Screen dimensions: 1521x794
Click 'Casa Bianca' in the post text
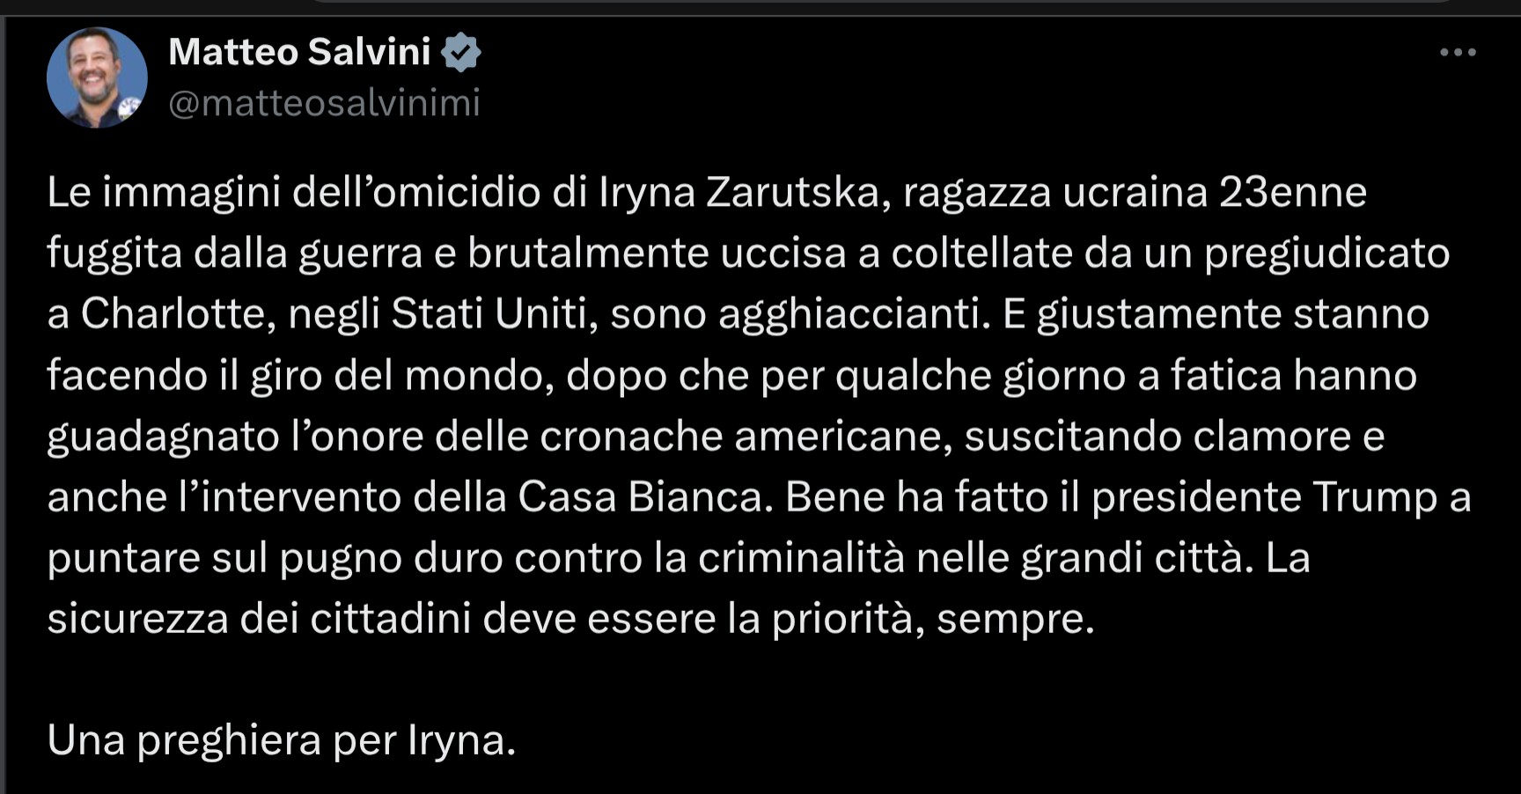(640, 497)
